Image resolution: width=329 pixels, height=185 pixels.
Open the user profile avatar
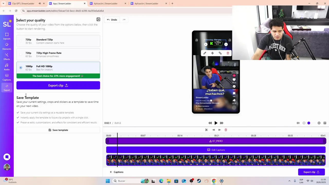click(7, 167)
